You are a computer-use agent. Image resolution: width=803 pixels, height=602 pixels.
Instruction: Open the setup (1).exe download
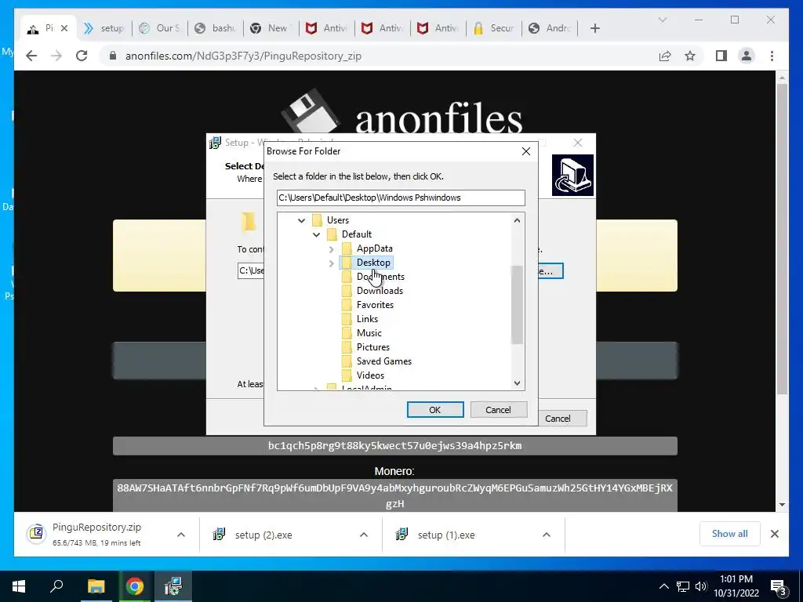coord(446,535)
